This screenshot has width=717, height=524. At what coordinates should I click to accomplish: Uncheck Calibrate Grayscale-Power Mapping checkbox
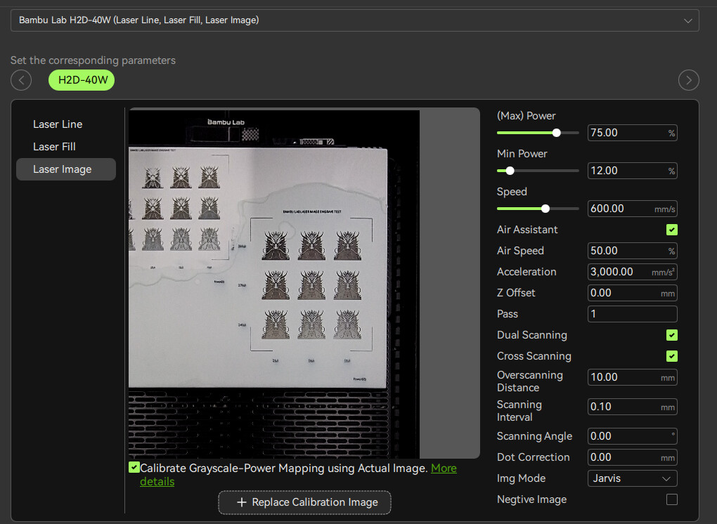point(134,467)
